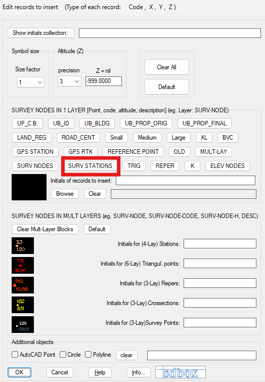
Task: Focus Initials for (6-Lay) Triangul. points field
Action: 220,264
